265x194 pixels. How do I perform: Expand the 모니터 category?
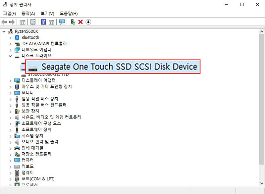[11, 93]
